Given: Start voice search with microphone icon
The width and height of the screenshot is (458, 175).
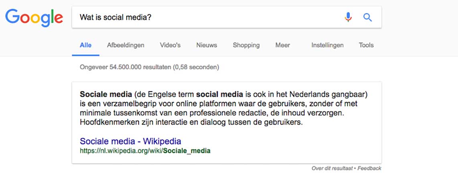Looking at the screenshot, I should pyautogui.click(x=348, y=17).
